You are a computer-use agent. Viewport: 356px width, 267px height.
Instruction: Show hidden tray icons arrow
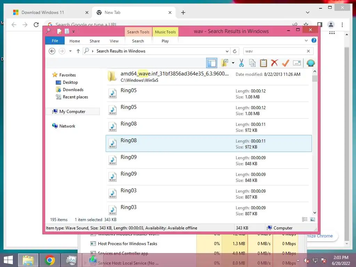coord(298,260)
